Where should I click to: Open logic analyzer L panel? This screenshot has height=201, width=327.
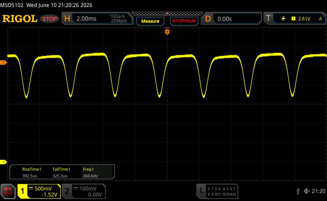pos(202,190)
